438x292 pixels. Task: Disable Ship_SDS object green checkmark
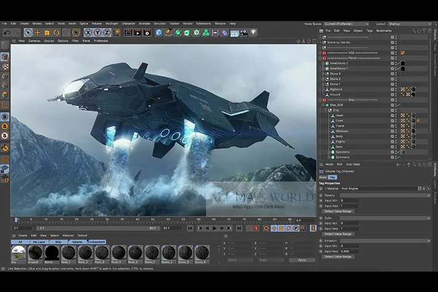pyautogui.click(x=399, y=105)
